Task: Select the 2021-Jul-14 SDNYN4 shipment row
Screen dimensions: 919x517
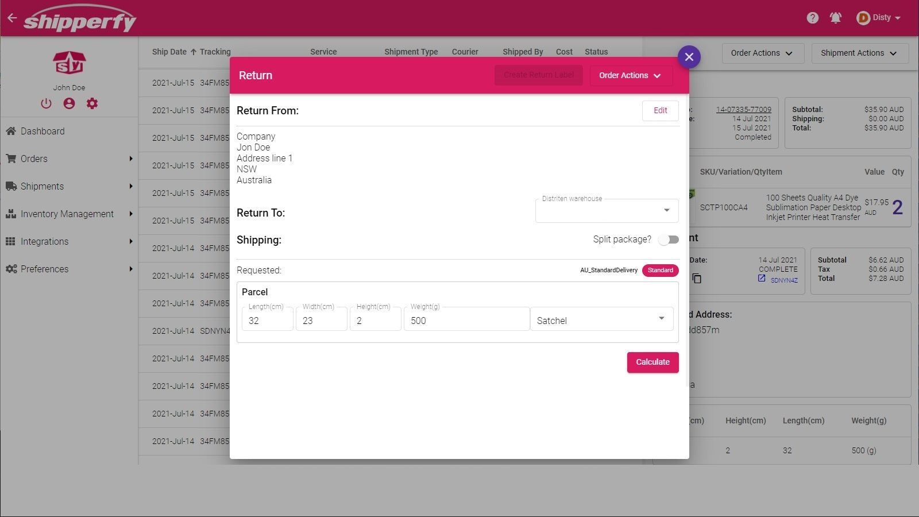Action: [x=184, y=331]
